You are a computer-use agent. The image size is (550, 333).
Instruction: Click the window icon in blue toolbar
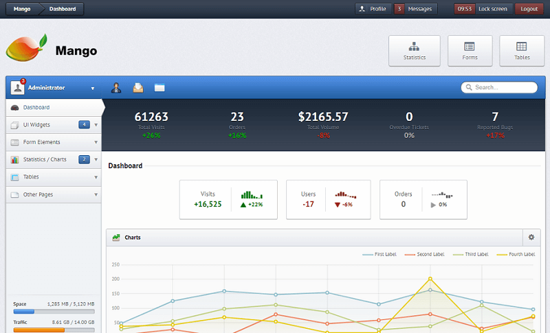click(x=159, y=87)
